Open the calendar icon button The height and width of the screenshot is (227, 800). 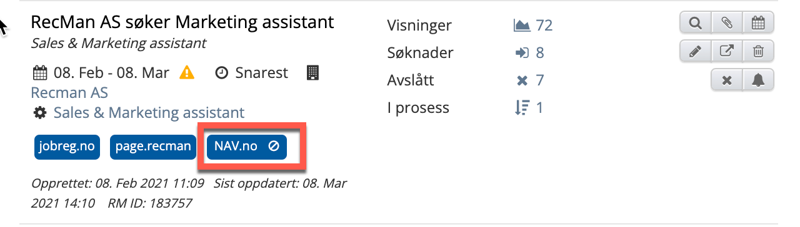point(758,23)
